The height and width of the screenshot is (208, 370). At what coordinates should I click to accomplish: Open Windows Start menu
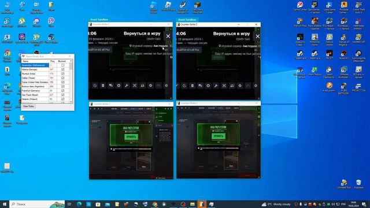pyautogui.click(x=5, y=204)
